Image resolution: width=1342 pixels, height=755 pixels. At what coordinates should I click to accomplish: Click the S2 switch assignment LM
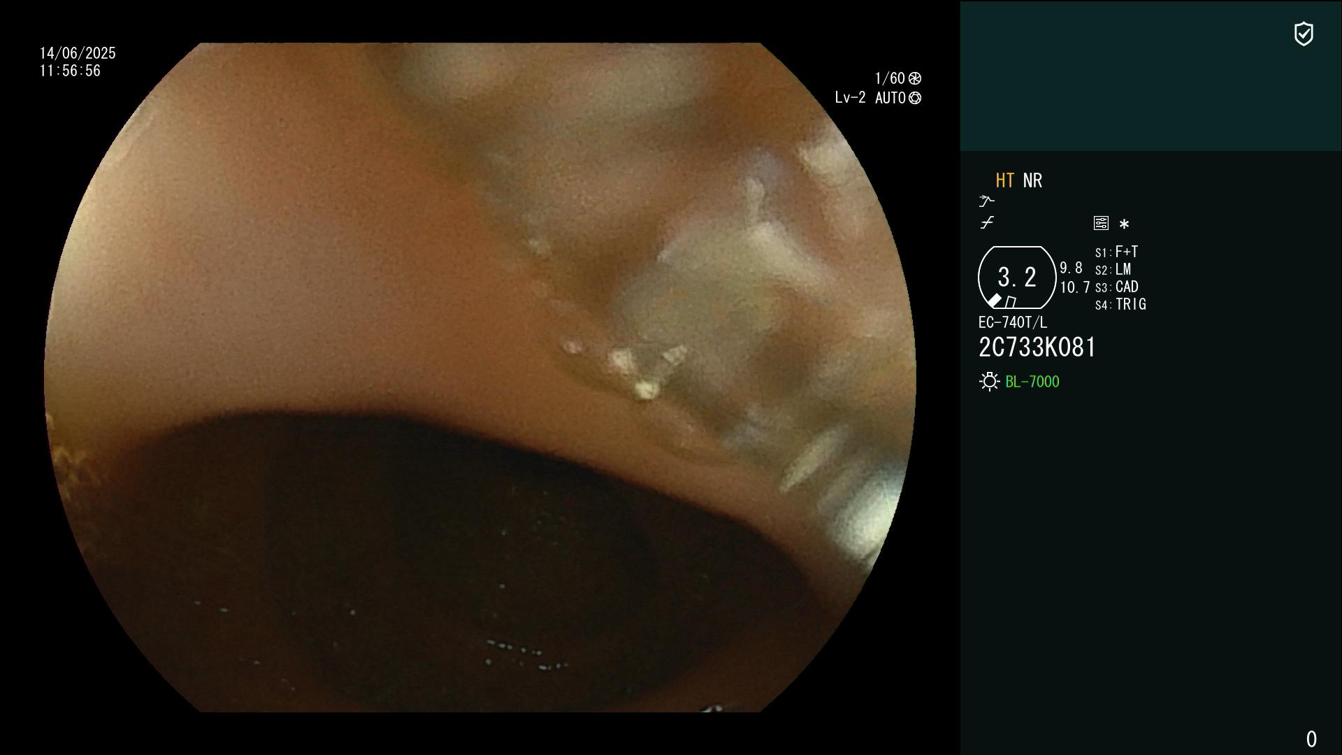click(x=1113, y=270)
